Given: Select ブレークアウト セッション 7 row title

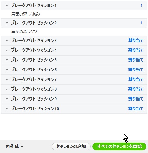Looking at the screenshot, I should [x=34, y=79].
